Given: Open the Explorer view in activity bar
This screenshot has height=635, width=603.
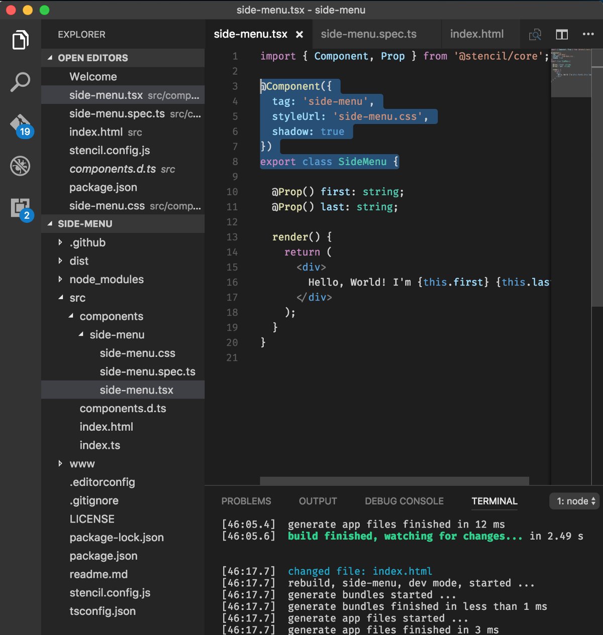Looking at the screenshot, I should click(x=20, y=40).
